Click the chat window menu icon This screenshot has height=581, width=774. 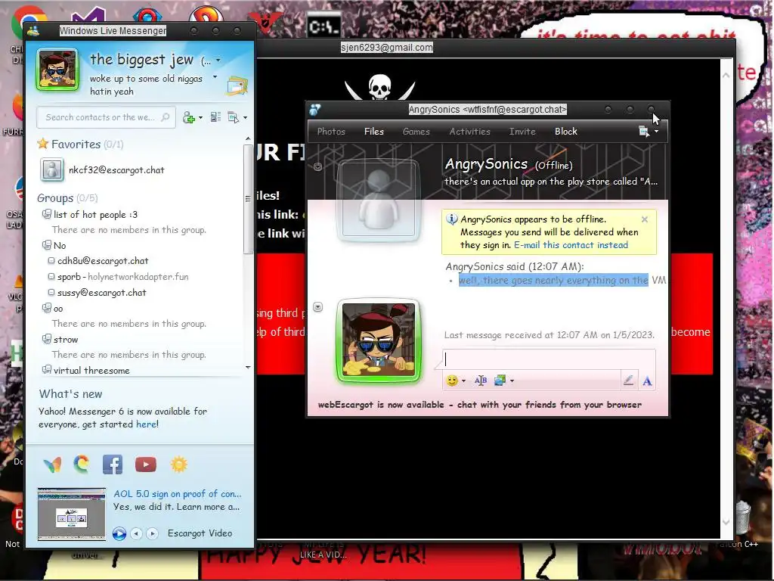tap(644, 132)
